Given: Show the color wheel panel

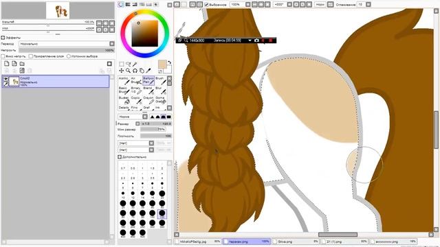Looking at the screenshot, I should 121,5.
